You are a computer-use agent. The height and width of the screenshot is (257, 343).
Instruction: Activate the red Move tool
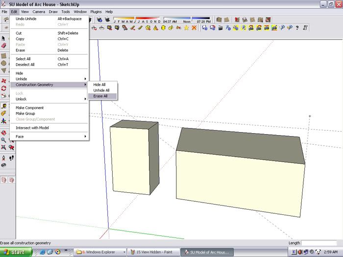pos(4,81)
